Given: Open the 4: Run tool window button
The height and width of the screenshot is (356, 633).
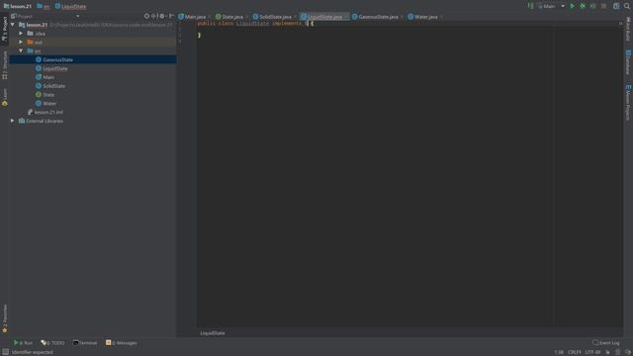Looking at the screenshot, I should pos(23,343).
